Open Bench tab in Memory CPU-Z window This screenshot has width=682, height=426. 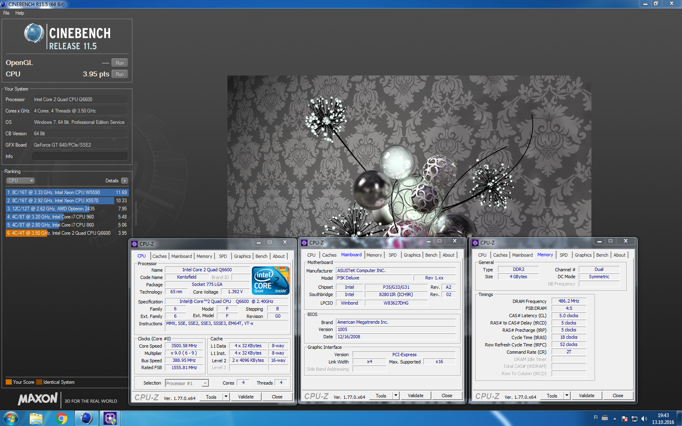pos(602,255)
